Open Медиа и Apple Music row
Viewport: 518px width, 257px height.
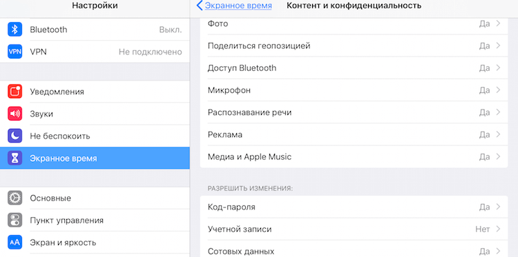point(354,156)
